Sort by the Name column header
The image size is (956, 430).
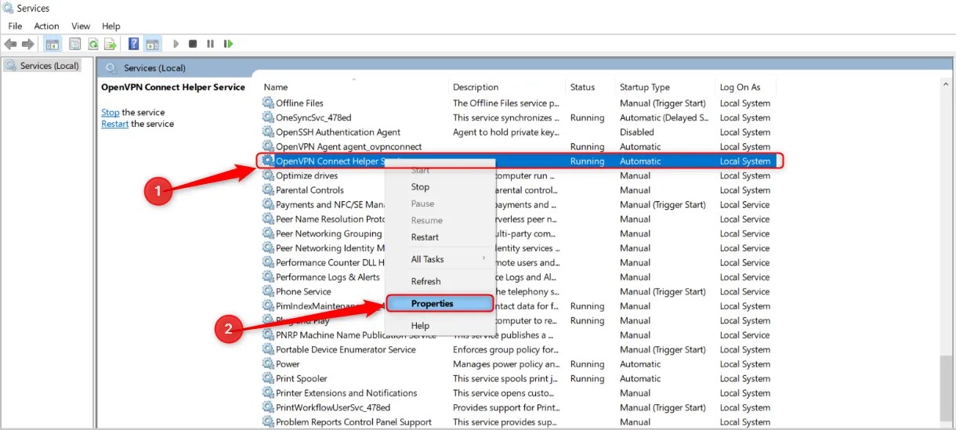[x=356, y=87]
